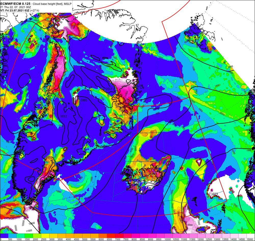Click the 10000–10500 ft pink legend swatch
Image resolution: width=255 pixels, height=241 pixels.
pos(169,236)
